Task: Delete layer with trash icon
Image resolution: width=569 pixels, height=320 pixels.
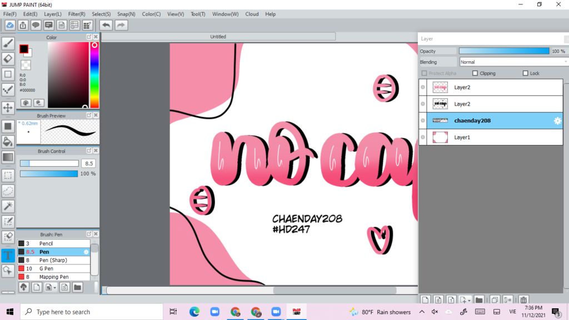Action: tap(523, 299)
